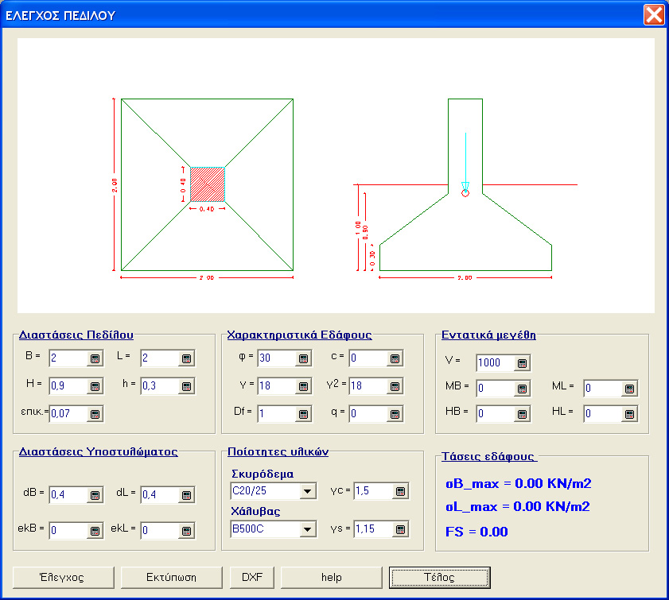Screen dimensions: 669x600
Task: Open calculator for B footing width
Action: coord(95,358)
